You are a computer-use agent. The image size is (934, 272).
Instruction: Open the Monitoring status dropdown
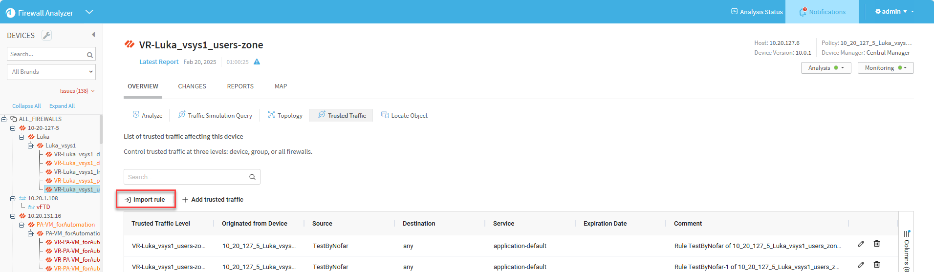click(885, 68)
